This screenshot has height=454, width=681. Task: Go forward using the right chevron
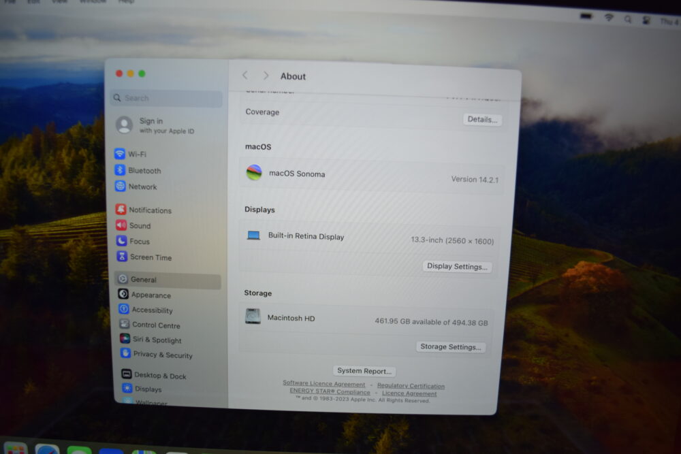coord(266,76)
